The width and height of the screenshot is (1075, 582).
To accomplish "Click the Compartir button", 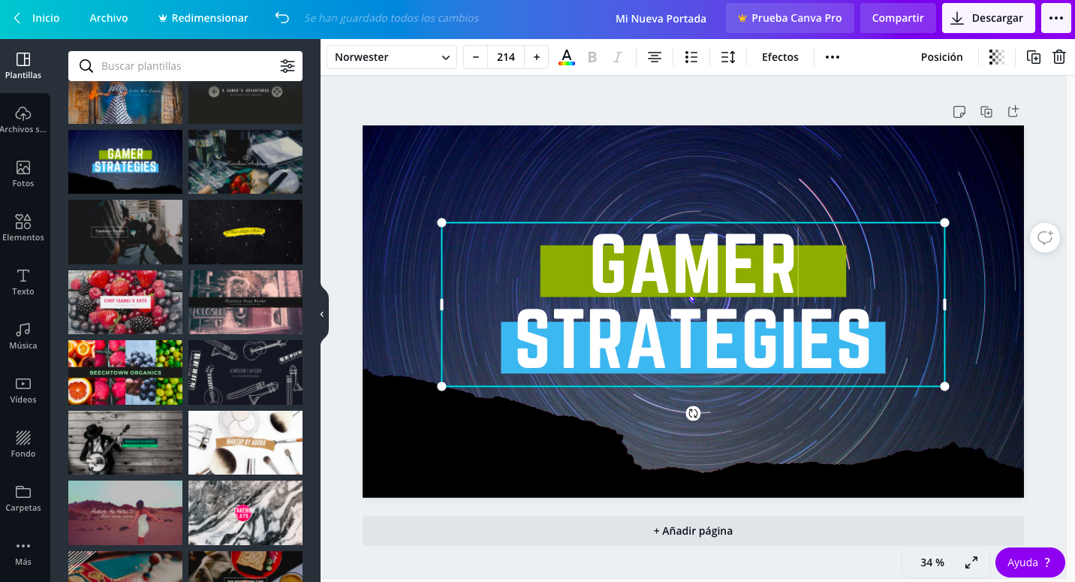I will (x=898, y=18).
